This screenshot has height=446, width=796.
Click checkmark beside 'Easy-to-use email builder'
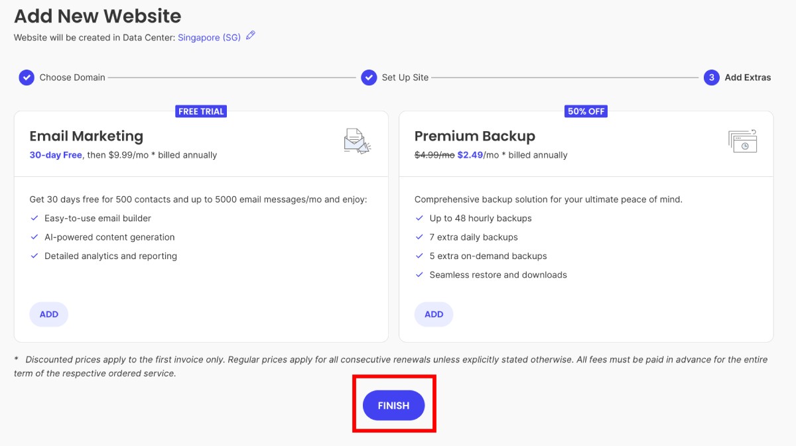click(34, 217)
